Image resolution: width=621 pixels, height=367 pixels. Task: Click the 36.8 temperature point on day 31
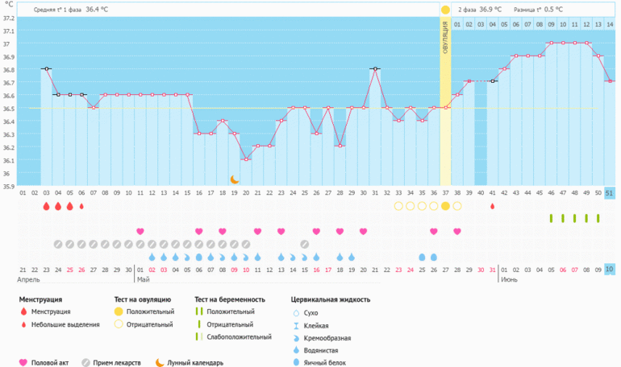375,69
